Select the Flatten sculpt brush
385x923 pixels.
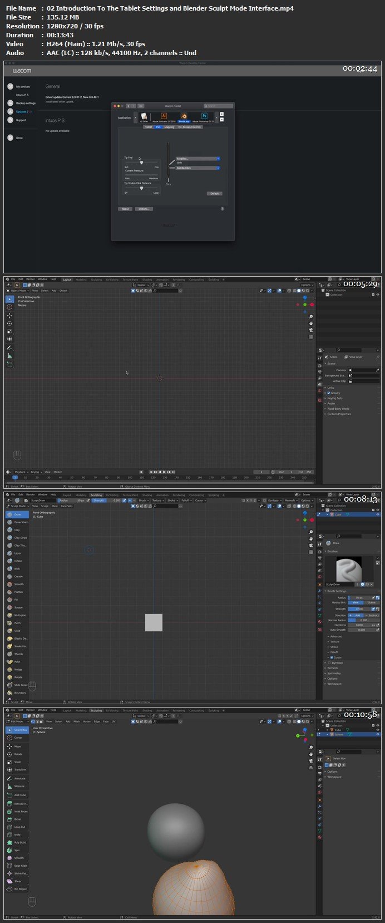(17, 592)
